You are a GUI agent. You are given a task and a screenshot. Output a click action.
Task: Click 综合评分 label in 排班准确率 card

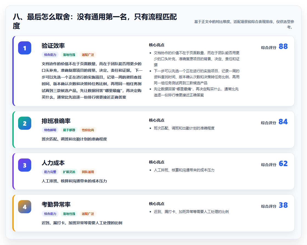(x=269, y=123)
